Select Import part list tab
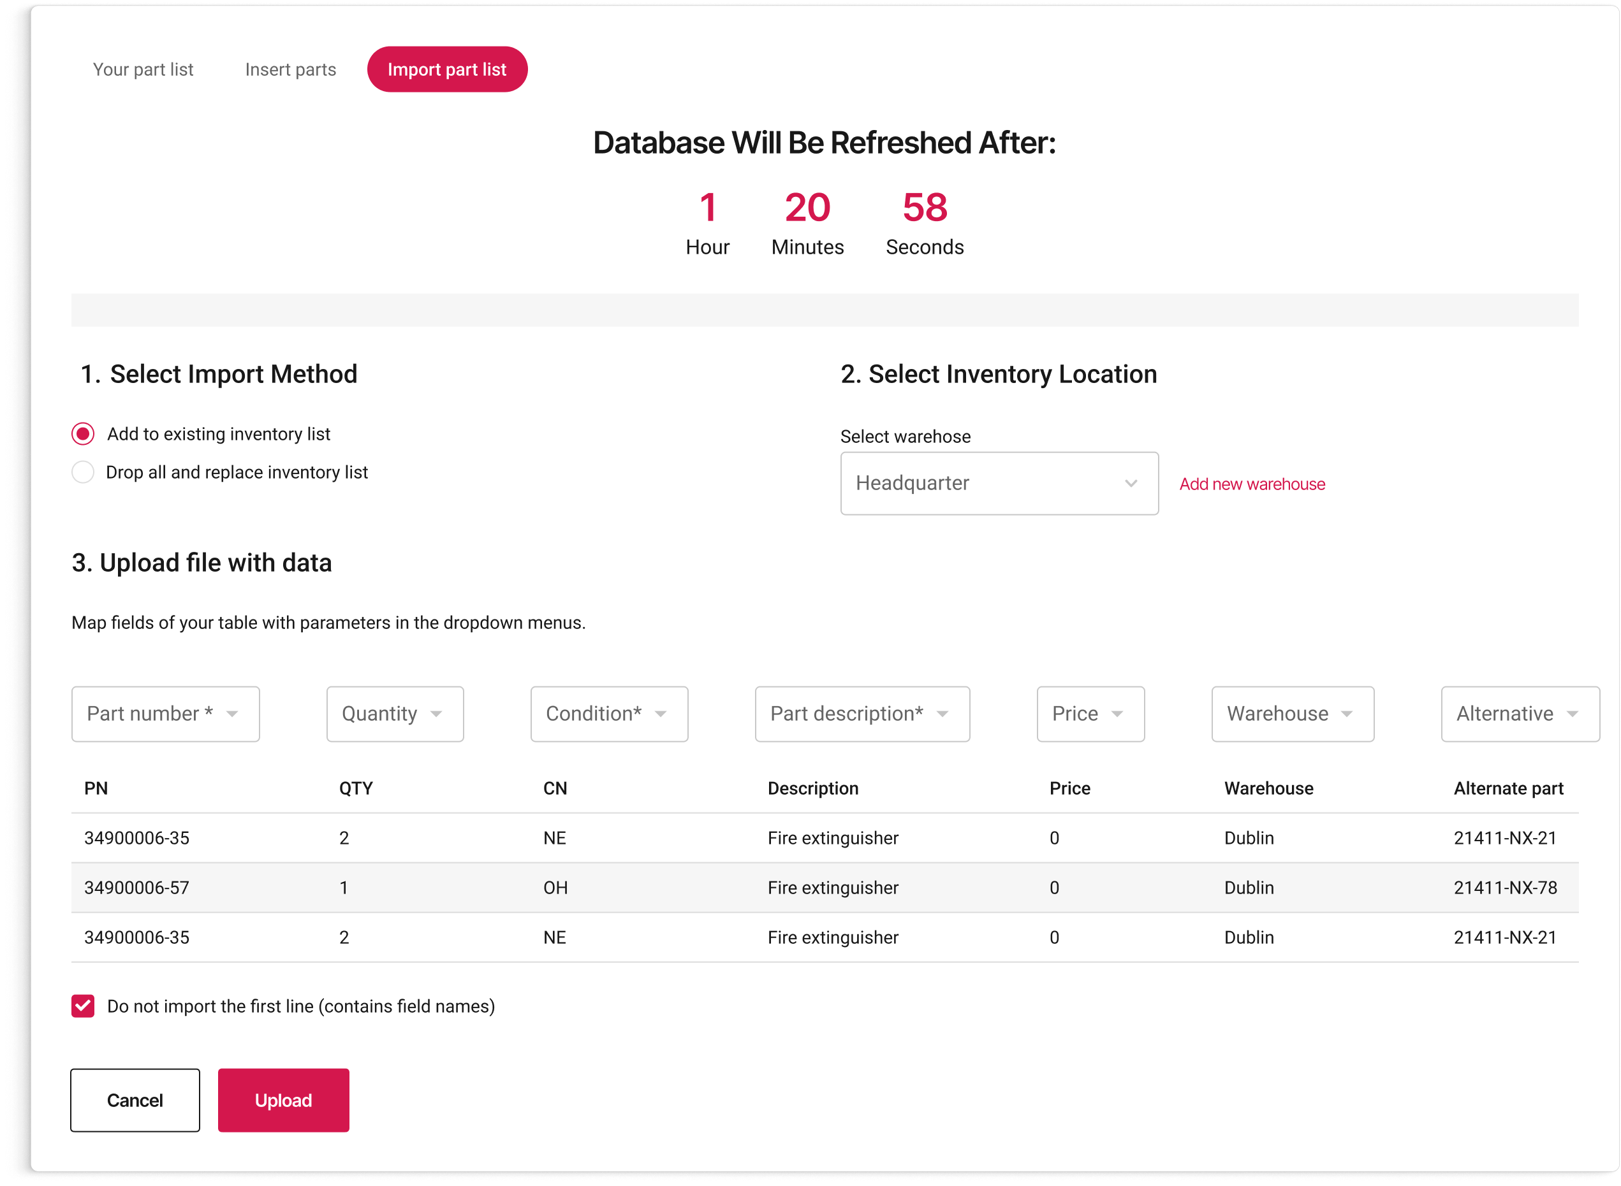The height and width of the screenshot is (1186, 1621). (447, 69)
